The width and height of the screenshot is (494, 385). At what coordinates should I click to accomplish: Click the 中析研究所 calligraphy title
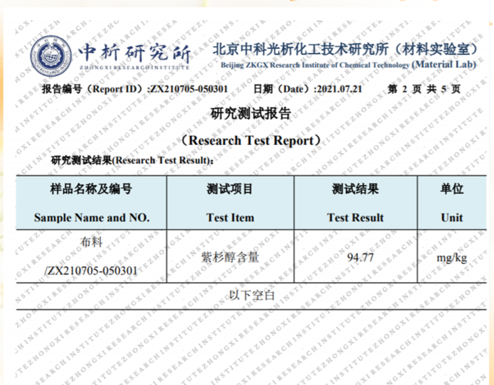pyautogui.click(x=135, y=54)
